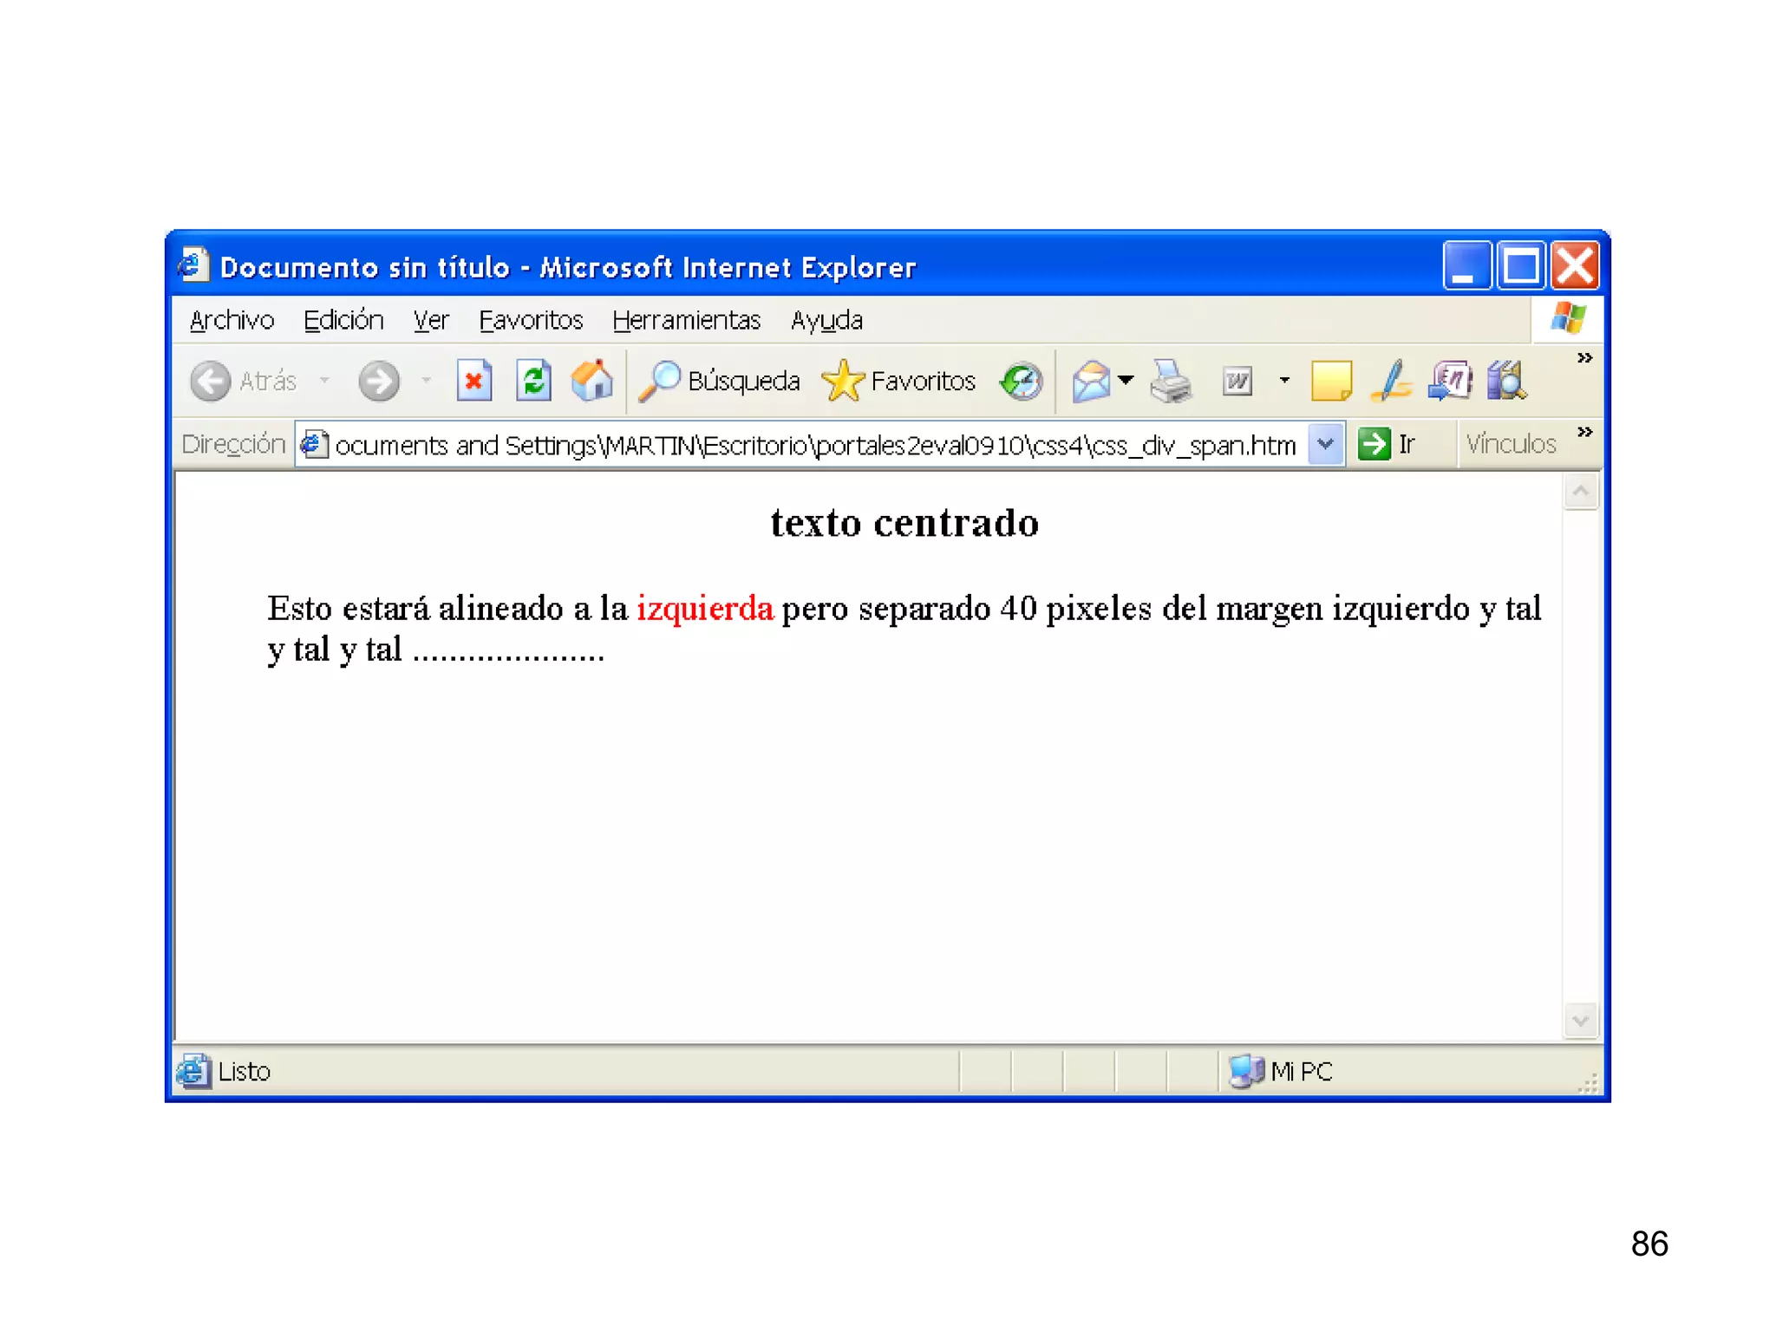Expand the address bar dropdown arrow
The image size is (1776, 1332).
[x=1325, y=444]
